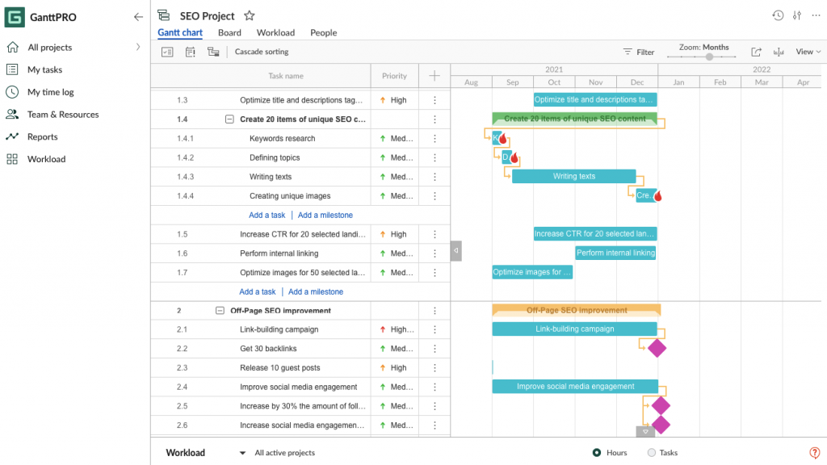827x465 pixels.
Task: Open the project history icon
Action: click(777, 15)
